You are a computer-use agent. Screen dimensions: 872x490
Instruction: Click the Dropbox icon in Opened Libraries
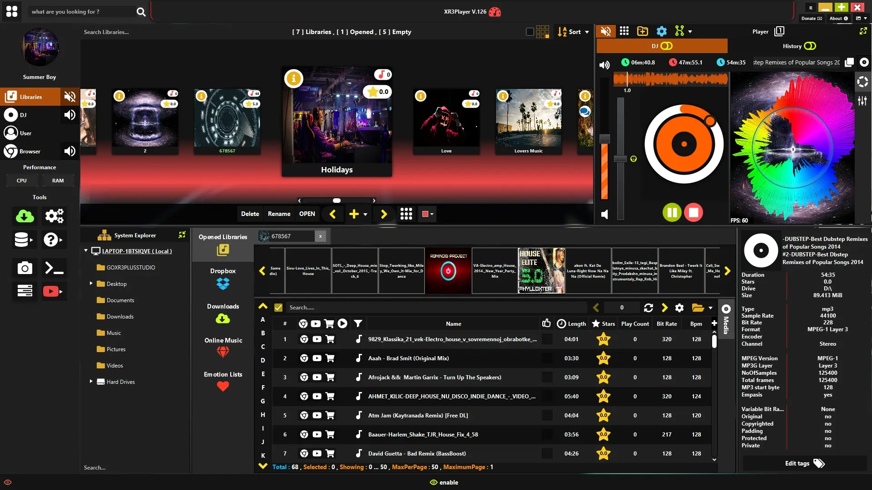click(x=223, y=284)
